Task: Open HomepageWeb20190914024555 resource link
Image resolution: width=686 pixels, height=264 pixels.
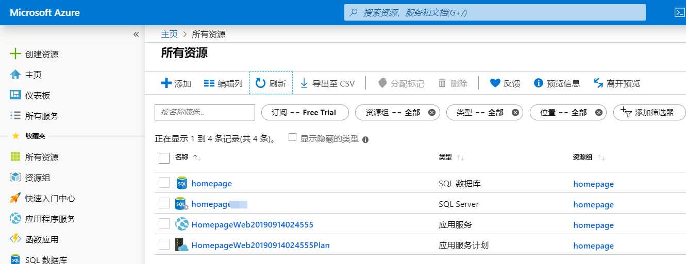Action: pos(252,224)
